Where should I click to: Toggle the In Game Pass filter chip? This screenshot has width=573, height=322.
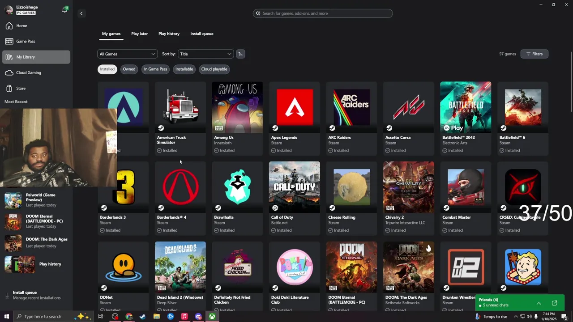pyautogui.click(x=155, y=69)
